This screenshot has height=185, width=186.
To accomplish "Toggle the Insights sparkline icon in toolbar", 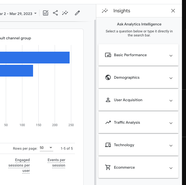I will (65, 13).
